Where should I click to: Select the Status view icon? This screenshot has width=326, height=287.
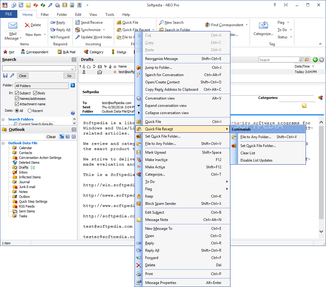(x=113, y=52)
